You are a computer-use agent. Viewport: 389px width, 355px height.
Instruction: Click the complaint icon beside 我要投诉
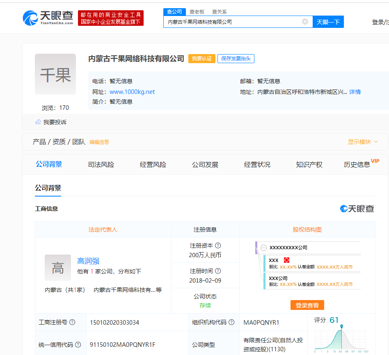38,122
